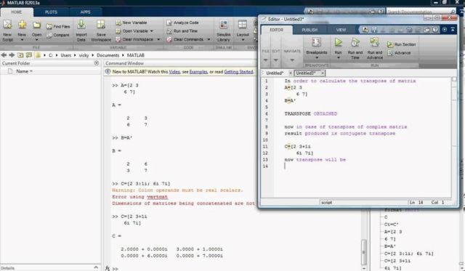Click the New Script icon
Viewport: 465px width, 271px height.
[7, 25]
